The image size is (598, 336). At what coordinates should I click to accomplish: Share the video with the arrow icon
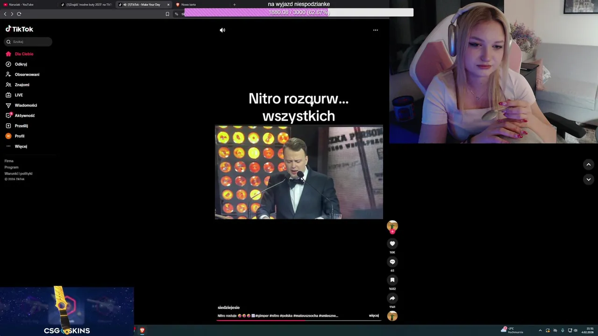pos(392,298)
